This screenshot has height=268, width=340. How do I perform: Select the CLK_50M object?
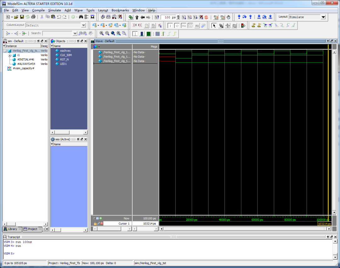tap(66, 55)
